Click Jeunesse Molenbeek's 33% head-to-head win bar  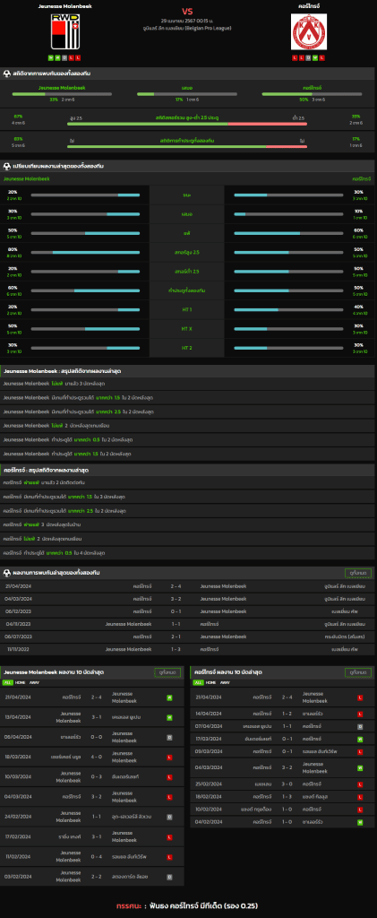pos(62,93)
